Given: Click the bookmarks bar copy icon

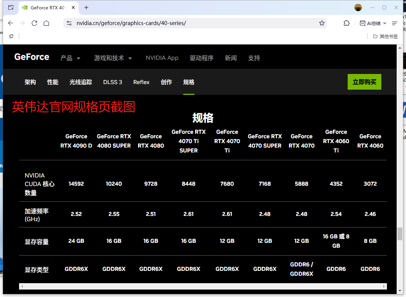Looking at the screenshot, I should click(x=11, y=36).
